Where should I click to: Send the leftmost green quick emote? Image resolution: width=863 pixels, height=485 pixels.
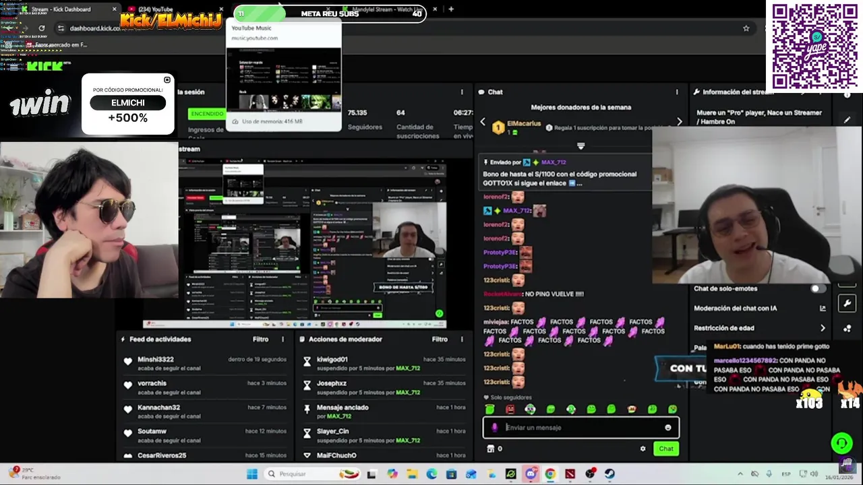[490, 409]
